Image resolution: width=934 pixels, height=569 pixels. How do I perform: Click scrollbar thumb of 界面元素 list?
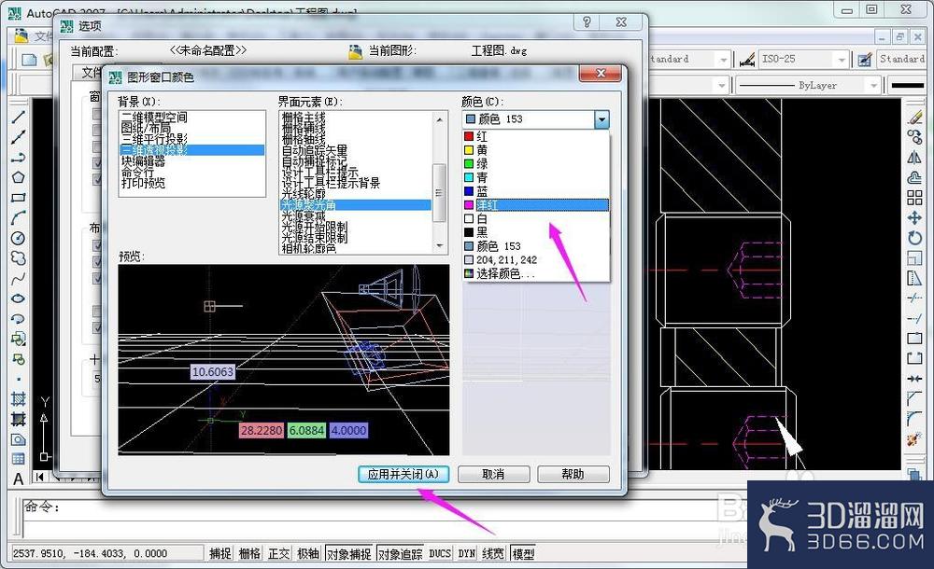click(x=440, y=192)
